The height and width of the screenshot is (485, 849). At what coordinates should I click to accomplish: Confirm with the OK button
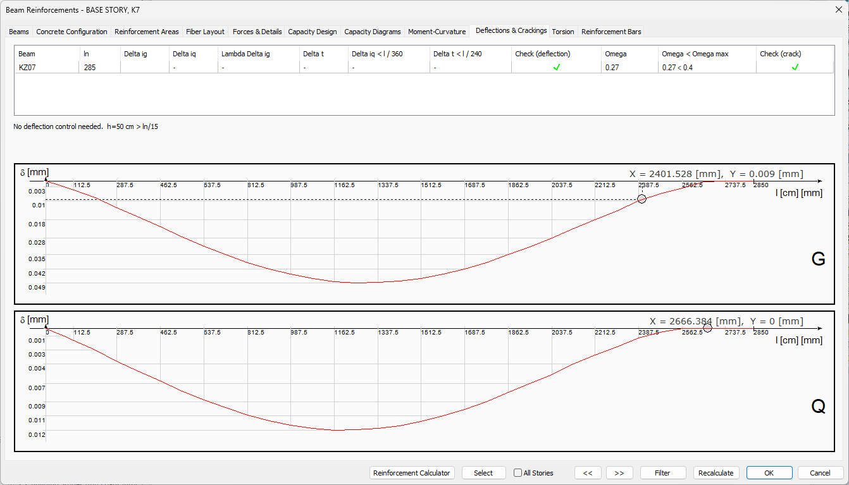[769, 473]
